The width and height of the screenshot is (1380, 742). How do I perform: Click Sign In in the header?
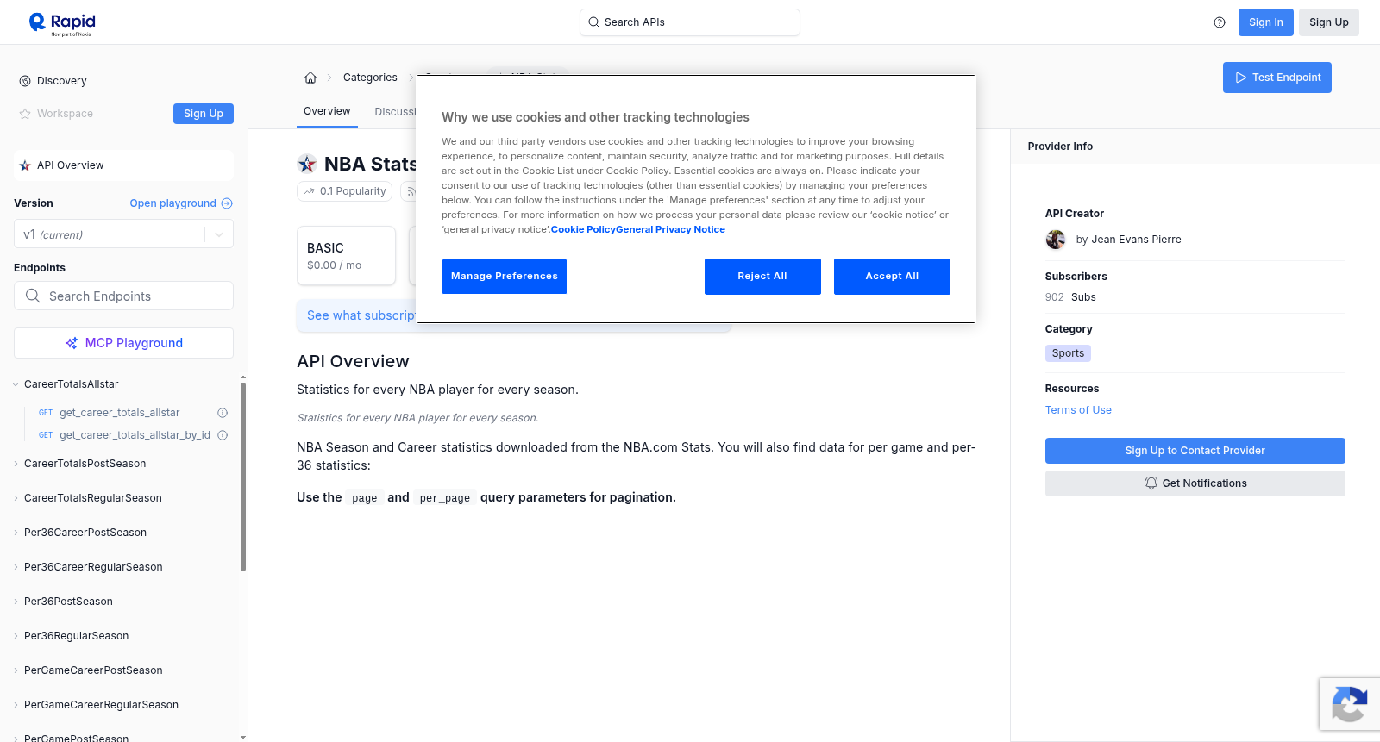1266,22
